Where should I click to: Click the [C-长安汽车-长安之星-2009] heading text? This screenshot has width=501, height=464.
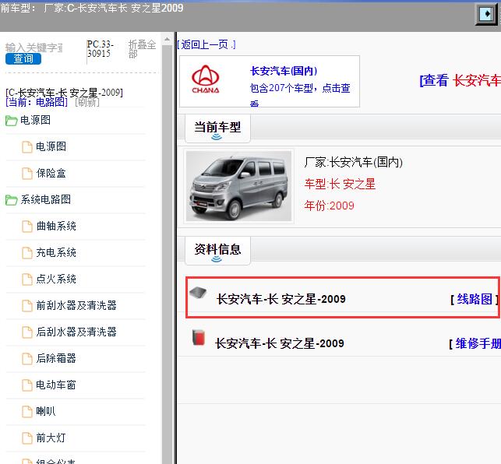tap(64, 93)
